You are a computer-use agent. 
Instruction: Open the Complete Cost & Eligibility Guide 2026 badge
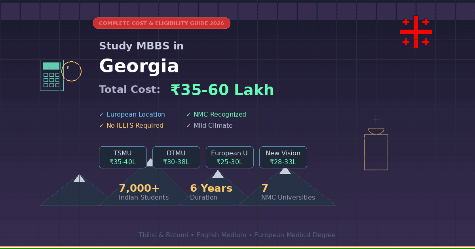pyautogui.click(x=161, y=23)
